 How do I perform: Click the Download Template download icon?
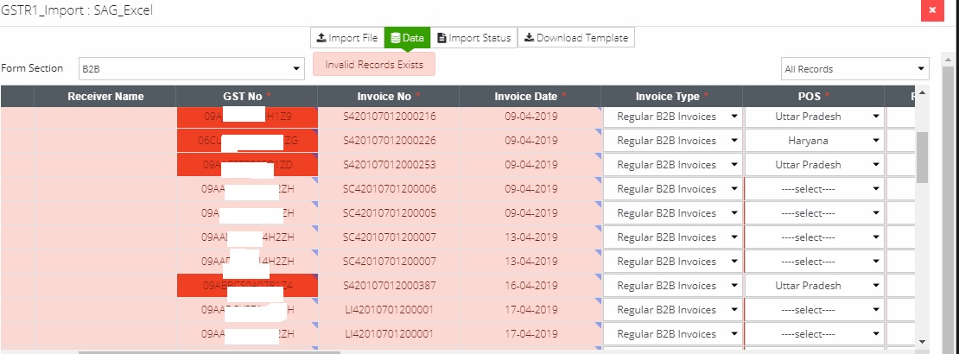(x=529, y=38)
